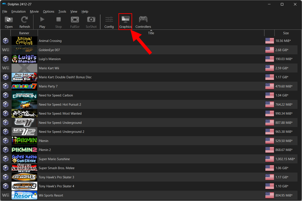Image resolution: width=302 pixels, height=201 pixels.
Task: Take a screenshot with ScrShot icon
Action: coord(91,22)
